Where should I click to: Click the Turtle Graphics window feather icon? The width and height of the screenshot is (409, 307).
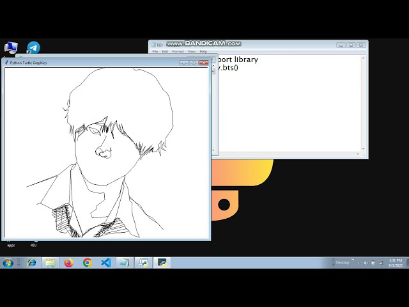6,63
